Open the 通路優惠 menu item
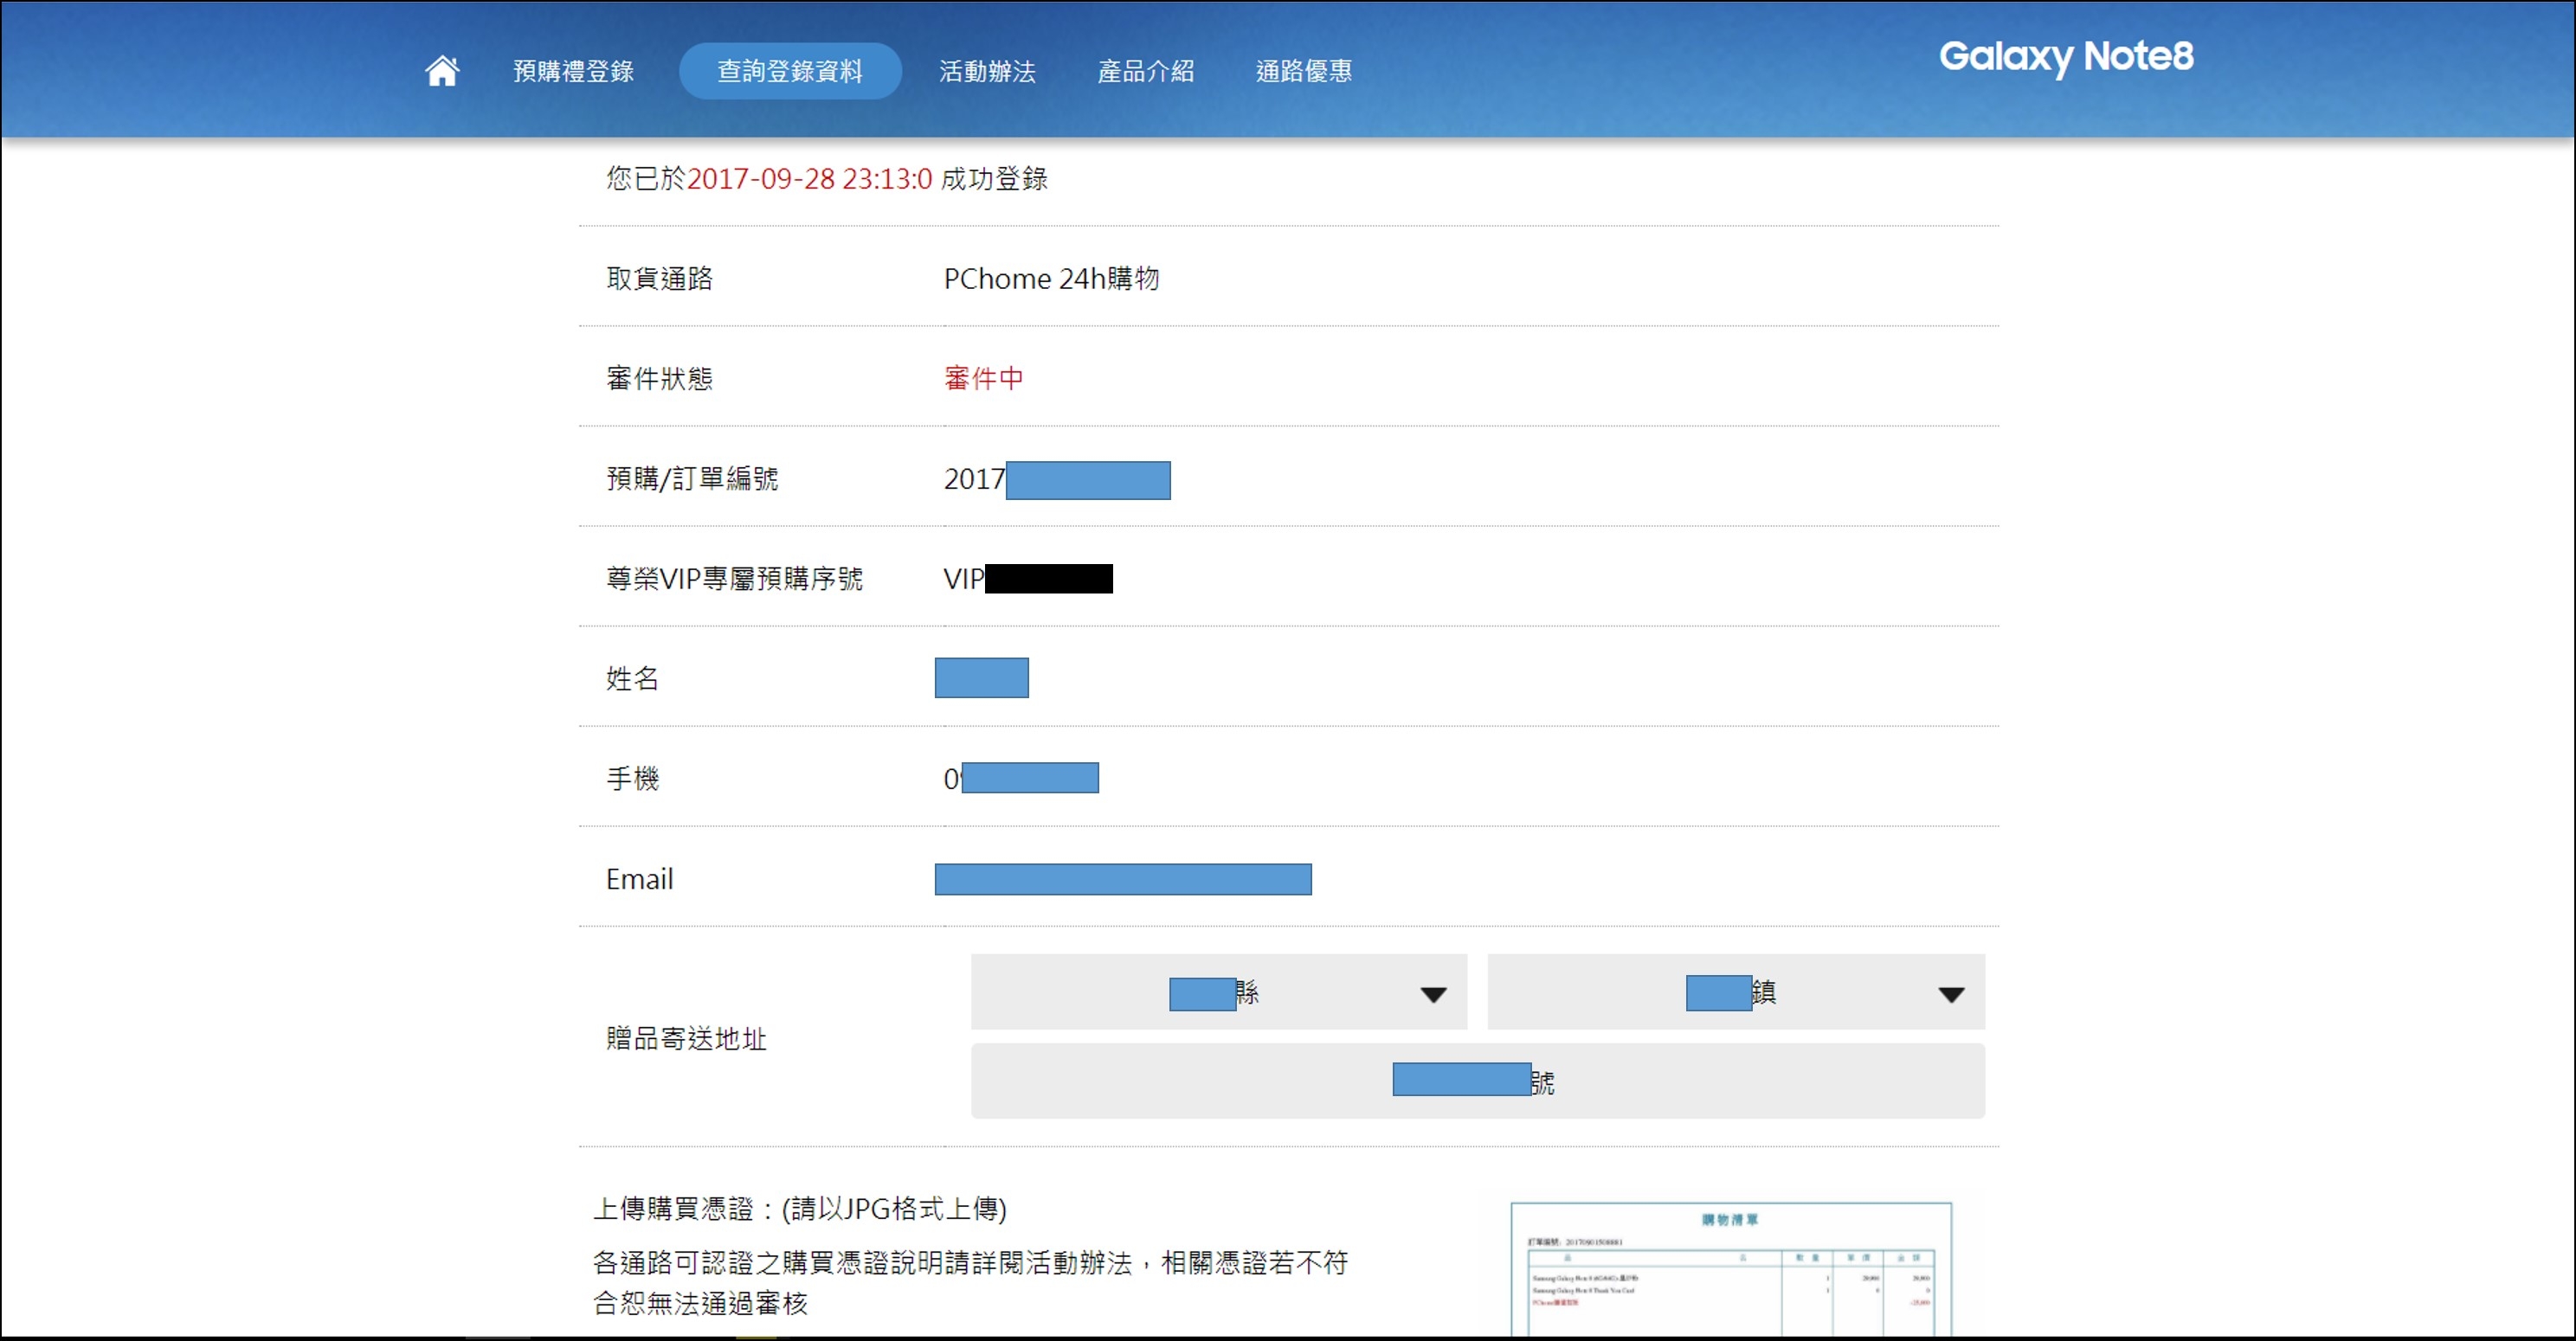This screenshot has width=2576, height=1341. 1304,71
